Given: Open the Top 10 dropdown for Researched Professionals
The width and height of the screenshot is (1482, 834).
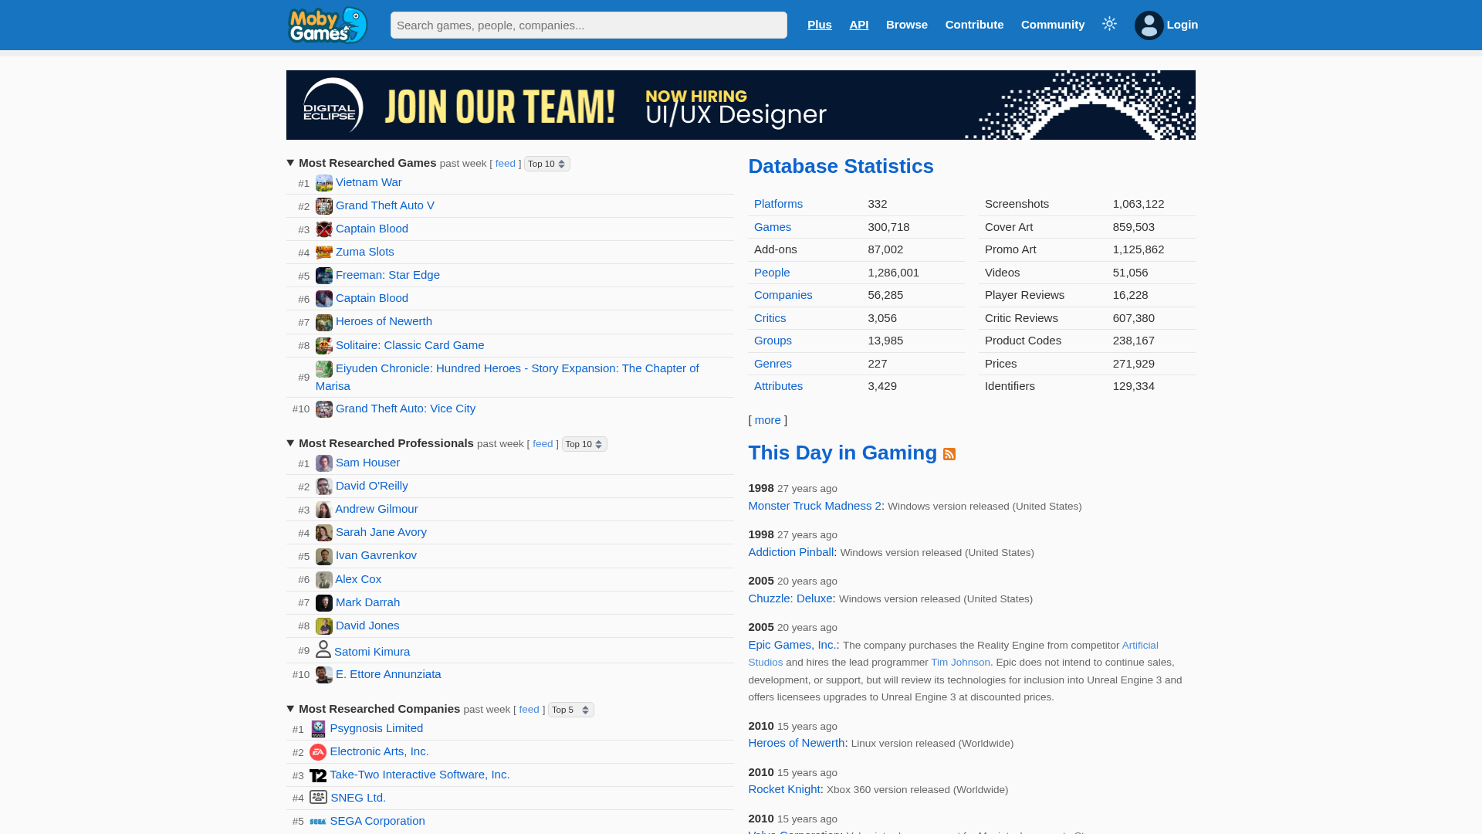Looking at the screenshot, I should point(584,444).
